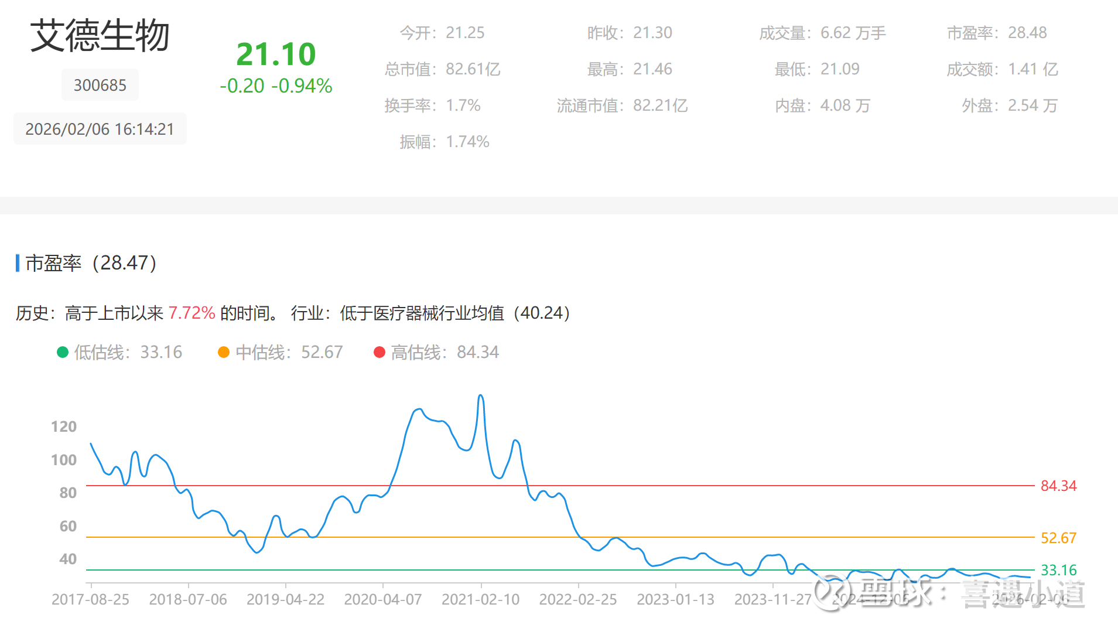Click the x-axis date 2020-04-07
Viewport: 1118px width, 628px height.
[383, 599]
